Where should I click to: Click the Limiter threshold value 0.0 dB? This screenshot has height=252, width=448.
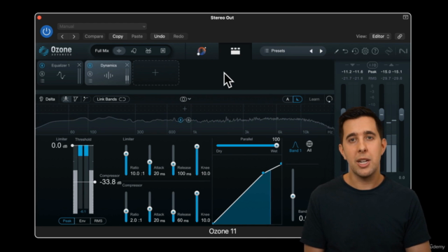coord(59,146)
